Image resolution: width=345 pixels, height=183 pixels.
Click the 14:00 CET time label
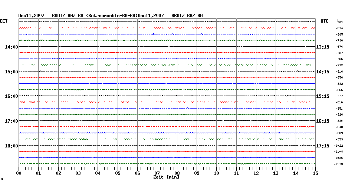click(x=11, y=47)
